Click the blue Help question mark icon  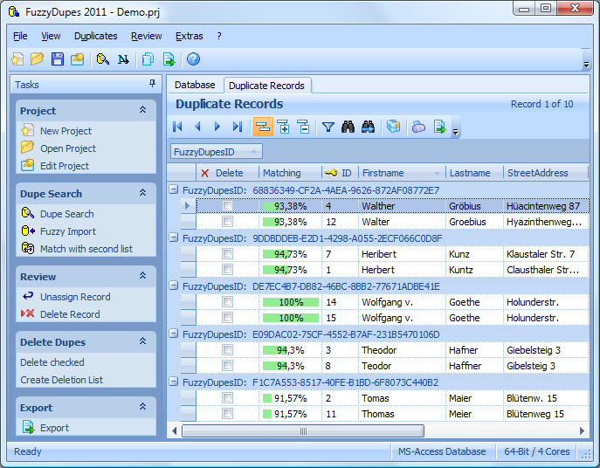pos(193,58)
